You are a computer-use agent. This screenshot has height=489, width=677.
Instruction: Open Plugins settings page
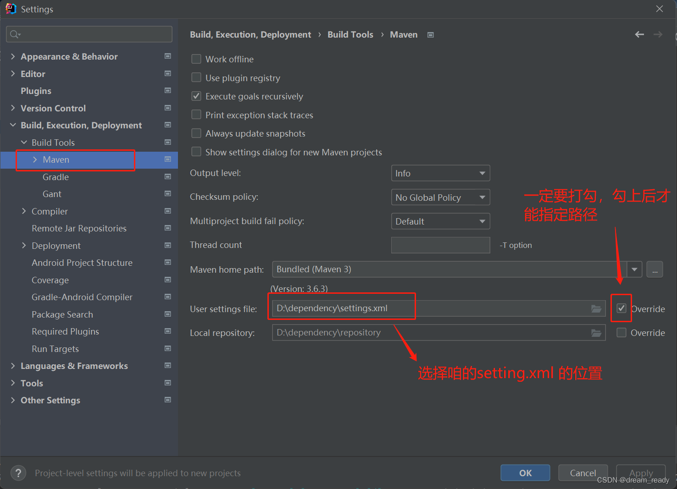tap(36, 91)
